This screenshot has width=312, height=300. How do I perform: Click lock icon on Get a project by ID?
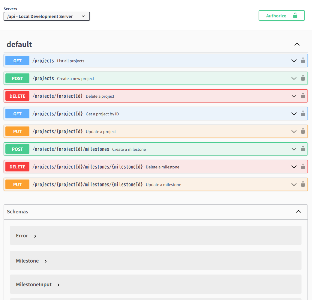click(x=303, y=114)
